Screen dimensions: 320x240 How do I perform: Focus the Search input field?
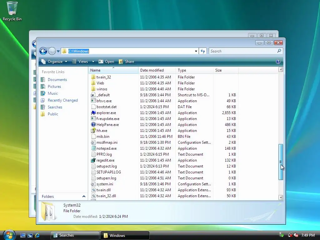[x=243, y=51]
